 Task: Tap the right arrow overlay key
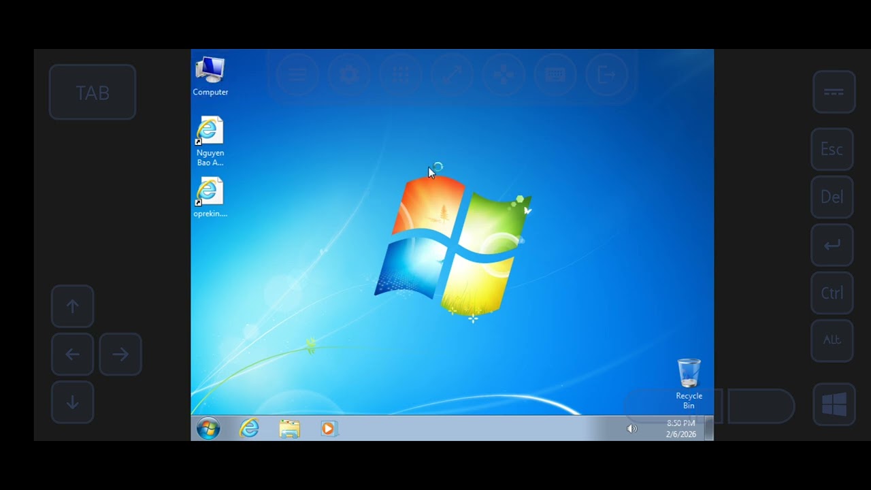pos(120,354)
